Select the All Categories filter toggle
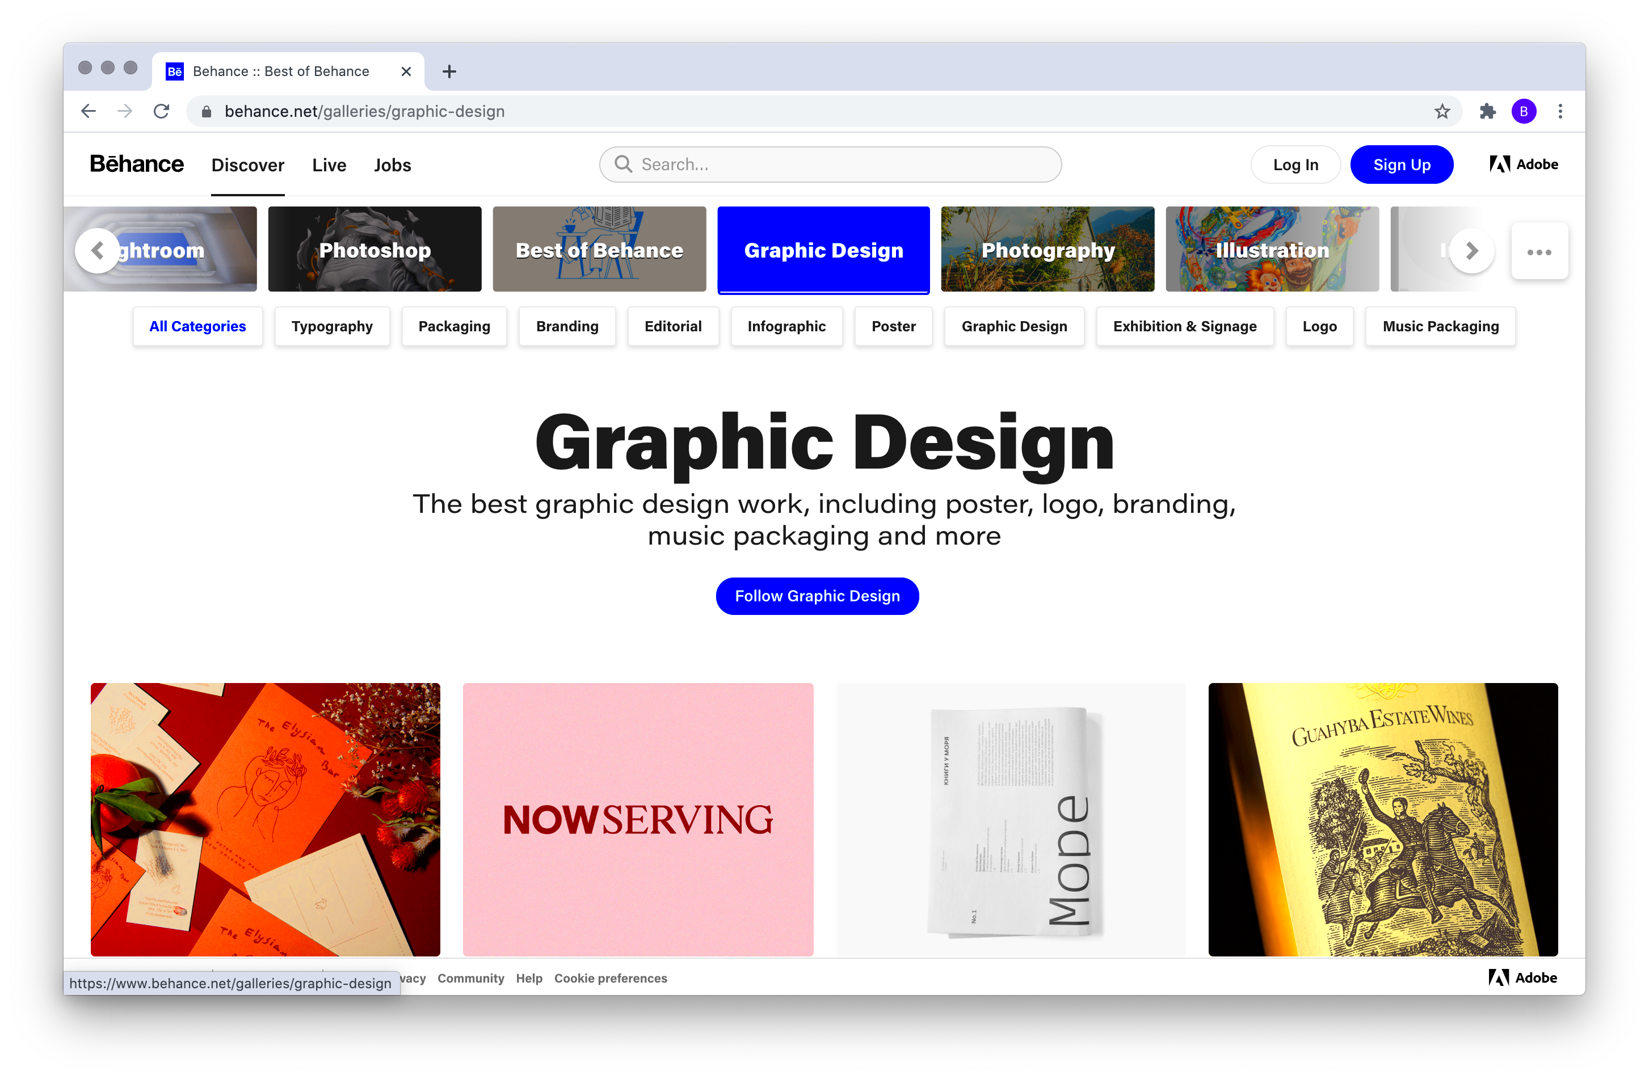1649x1079 pixels. [197, 326]
